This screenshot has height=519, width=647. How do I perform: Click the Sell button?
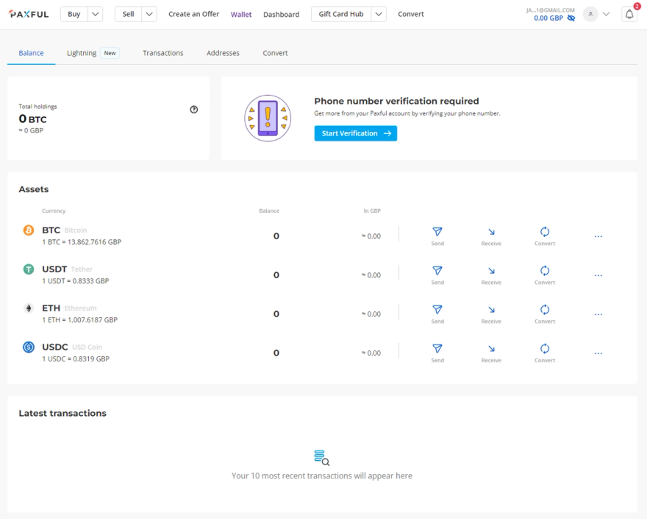pyautogui.click(x=129, y=14)
